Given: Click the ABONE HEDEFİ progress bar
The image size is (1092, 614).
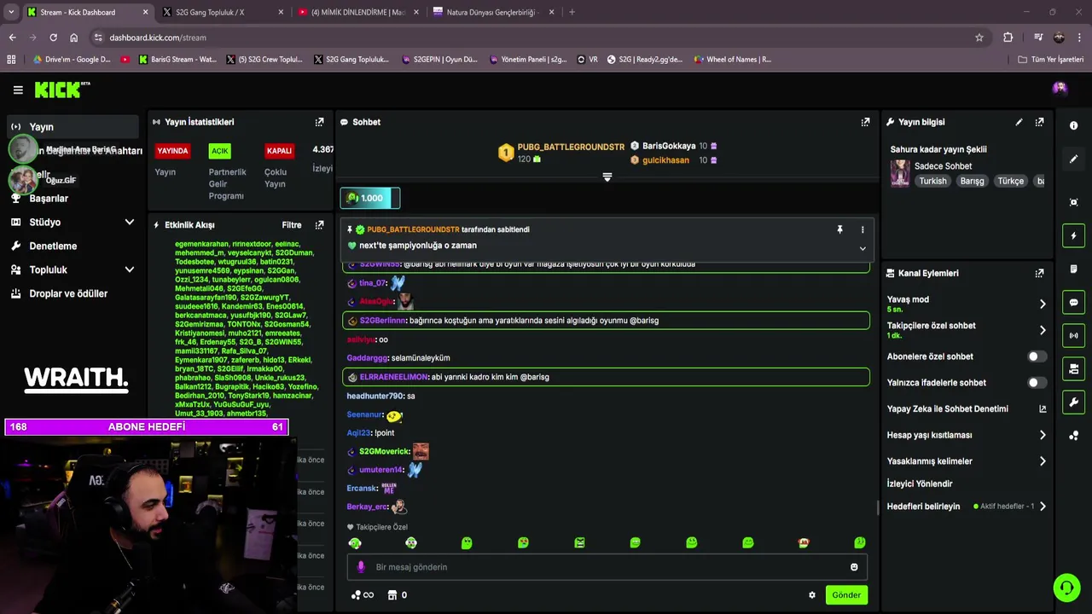Looking at the screenshot, I should point(147,426).
